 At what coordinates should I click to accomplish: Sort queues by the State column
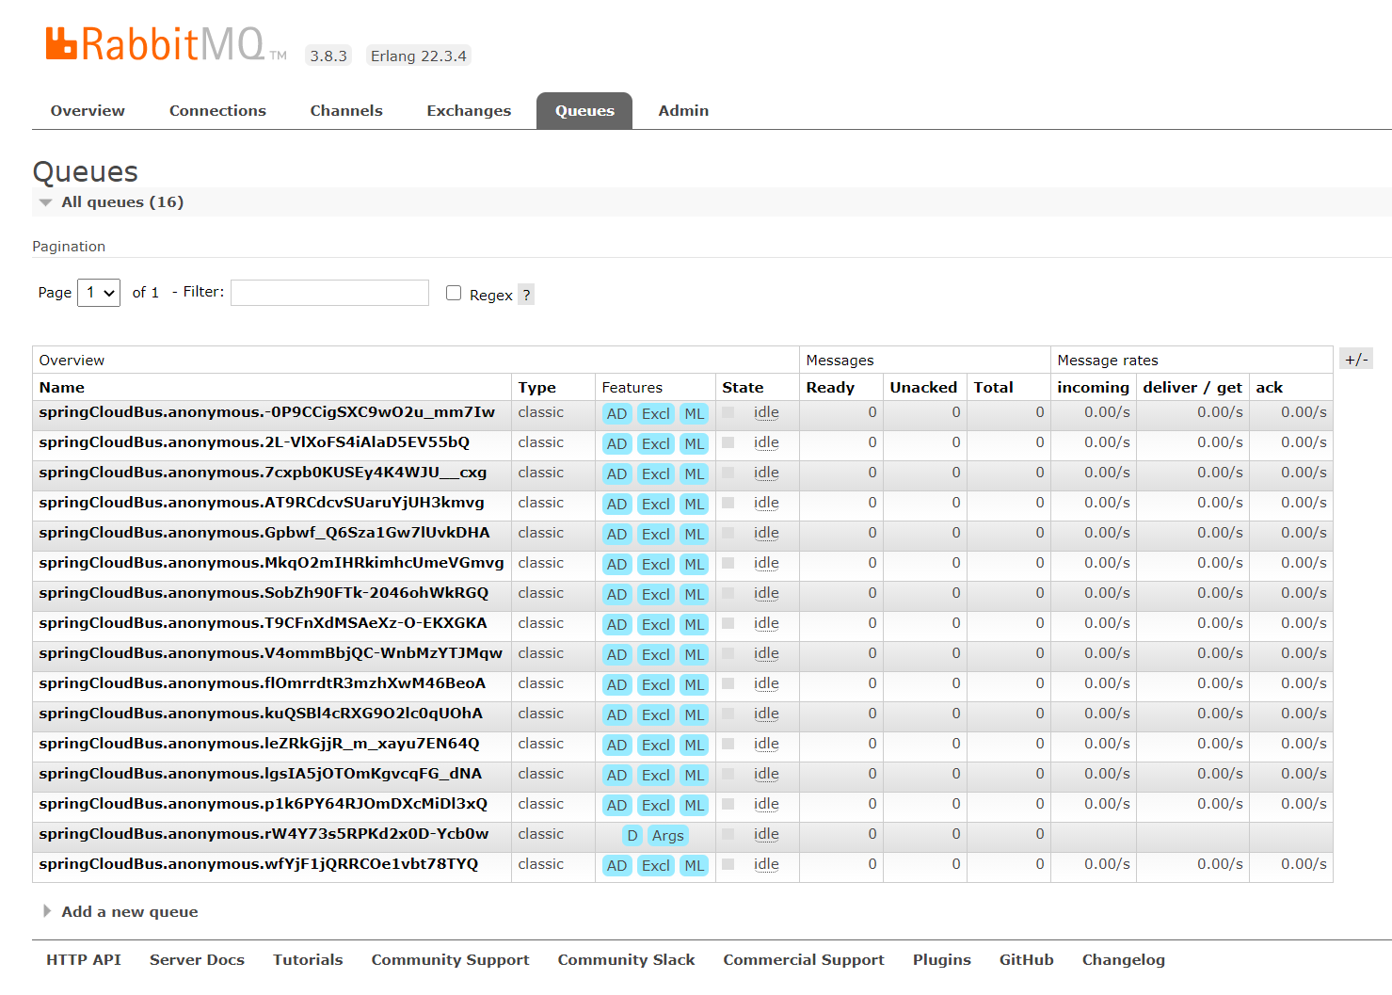[x=743, y=388]
